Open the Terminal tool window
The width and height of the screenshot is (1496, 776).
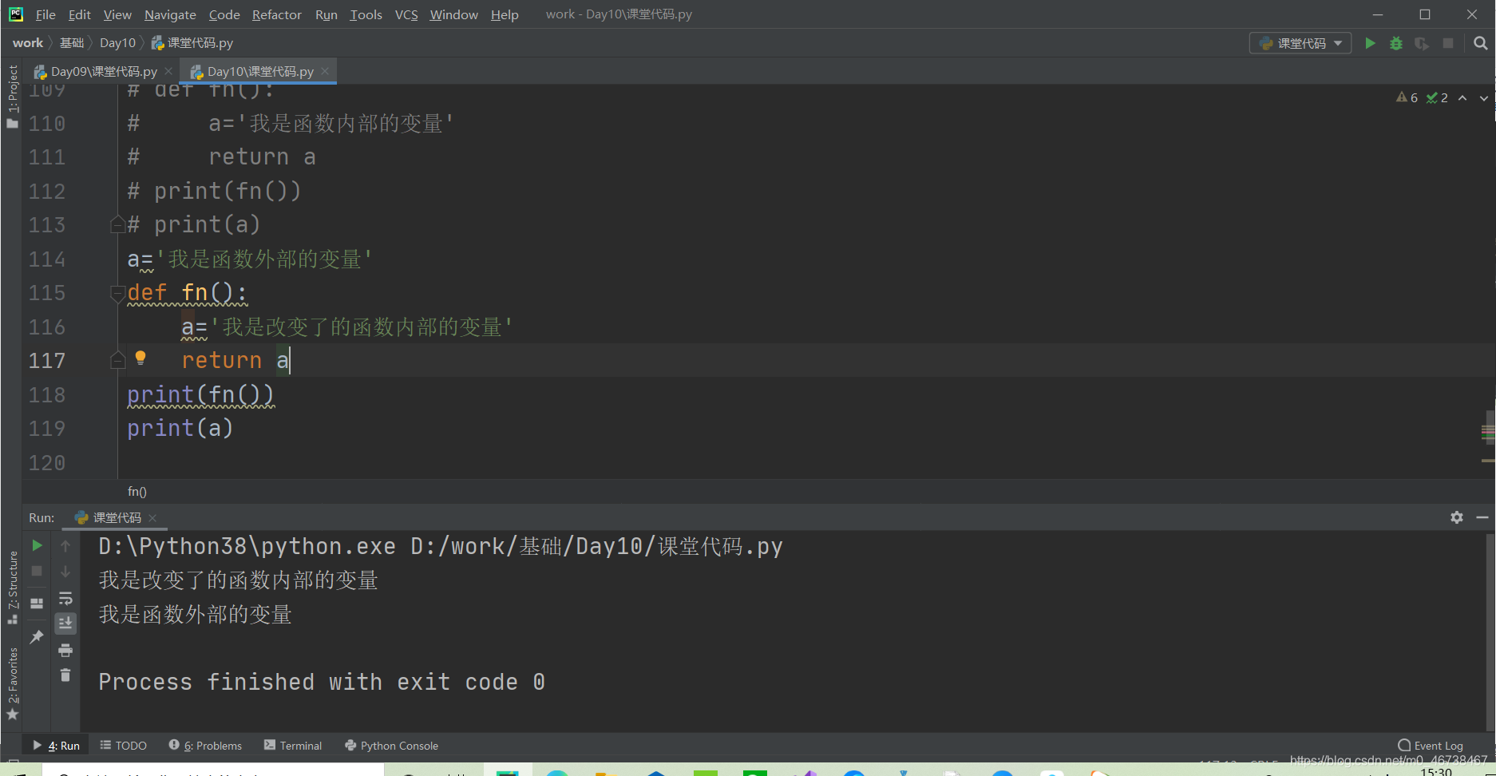pyautogui.click(x=293, y=746)
